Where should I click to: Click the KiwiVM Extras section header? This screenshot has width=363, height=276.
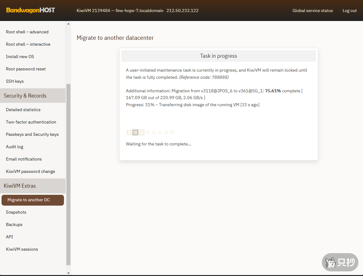coord(33,186)
